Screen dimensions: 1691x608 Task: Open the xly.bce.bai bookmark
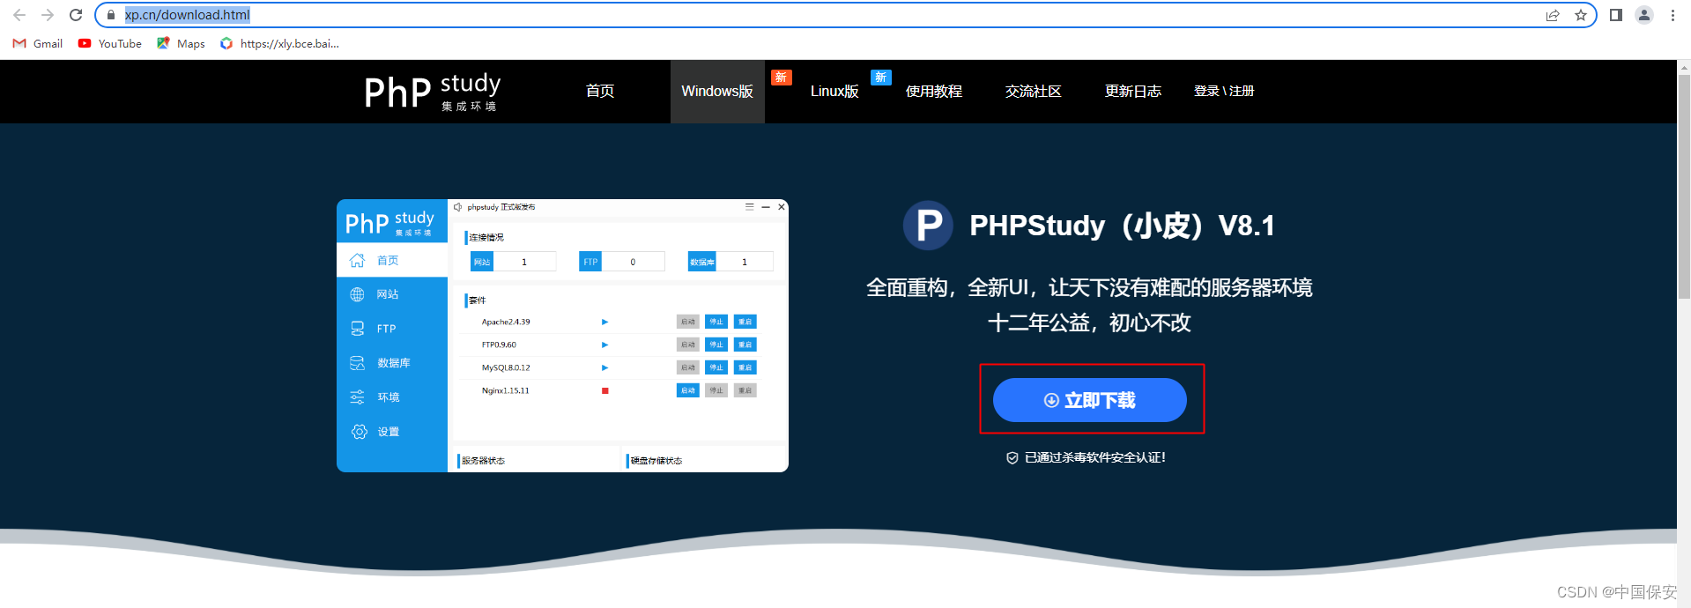(x=279, y=43)
